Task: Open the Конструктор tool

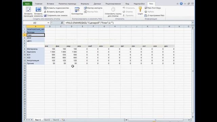Action: tap(77, 11)
